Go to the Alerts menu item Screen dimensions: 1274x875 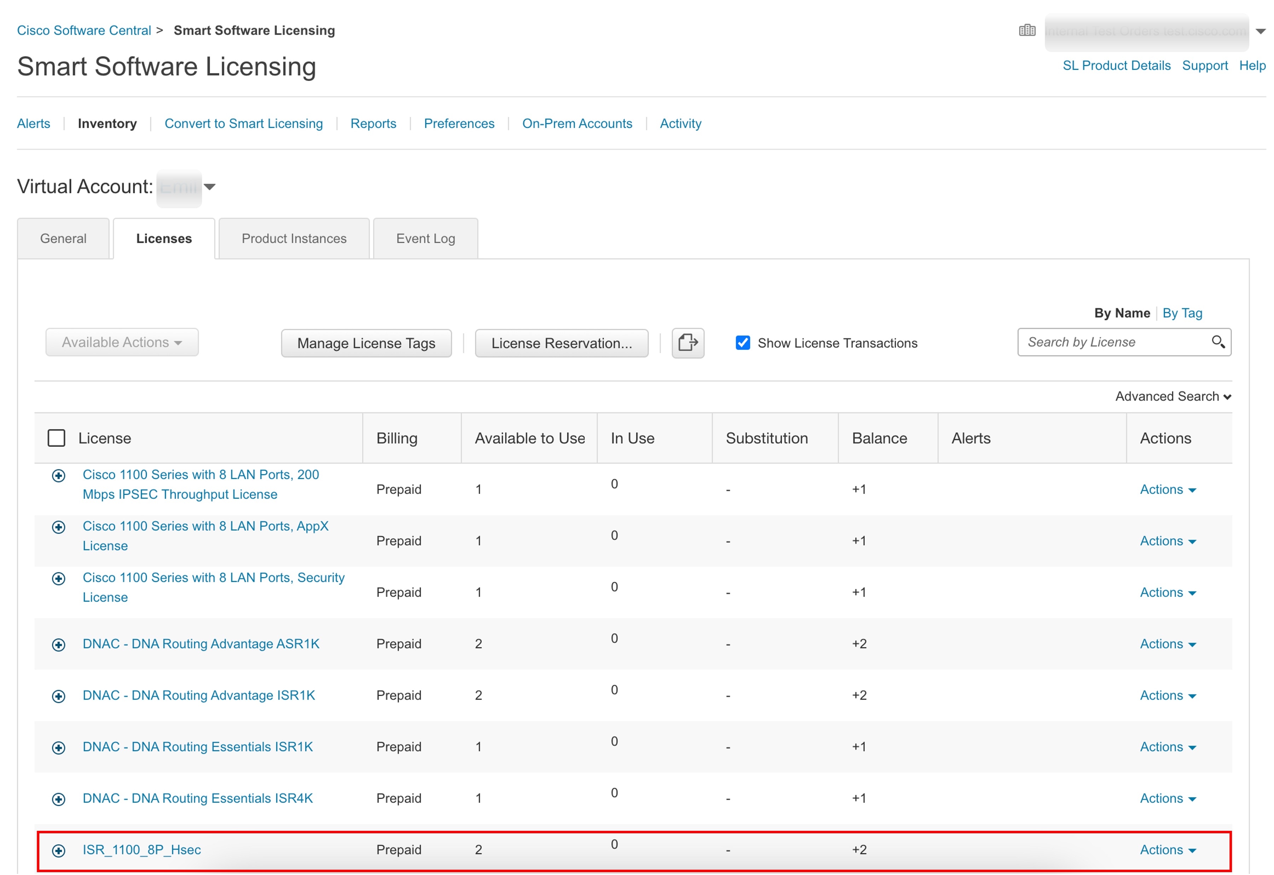pos(34,123)
